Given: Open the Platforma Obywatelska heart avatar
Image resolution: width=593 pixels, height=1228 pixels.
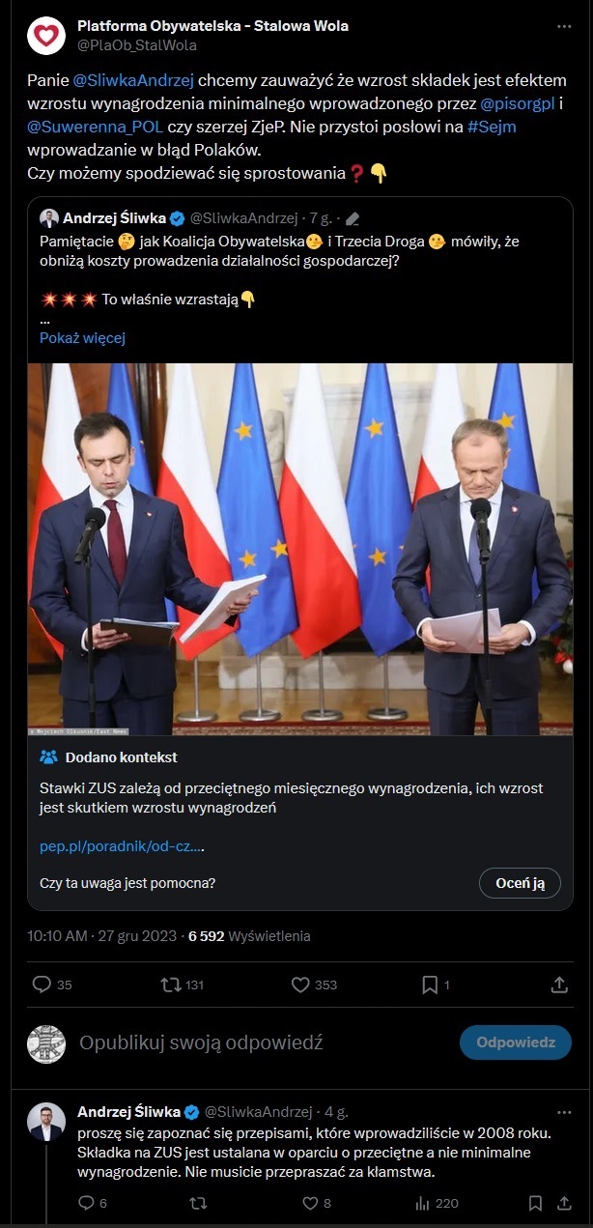Looking at the screenshot, I should pyautogui.click(x=45, y=35).
